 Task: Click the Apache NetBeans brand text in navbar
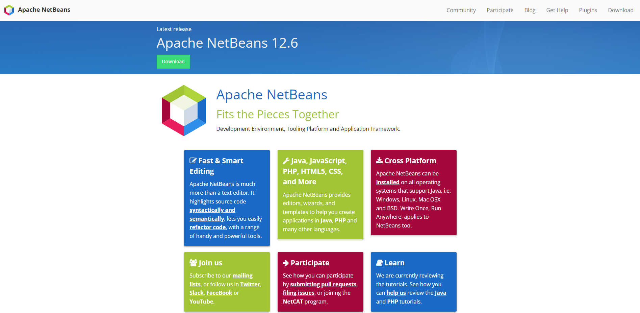[44, 10]
